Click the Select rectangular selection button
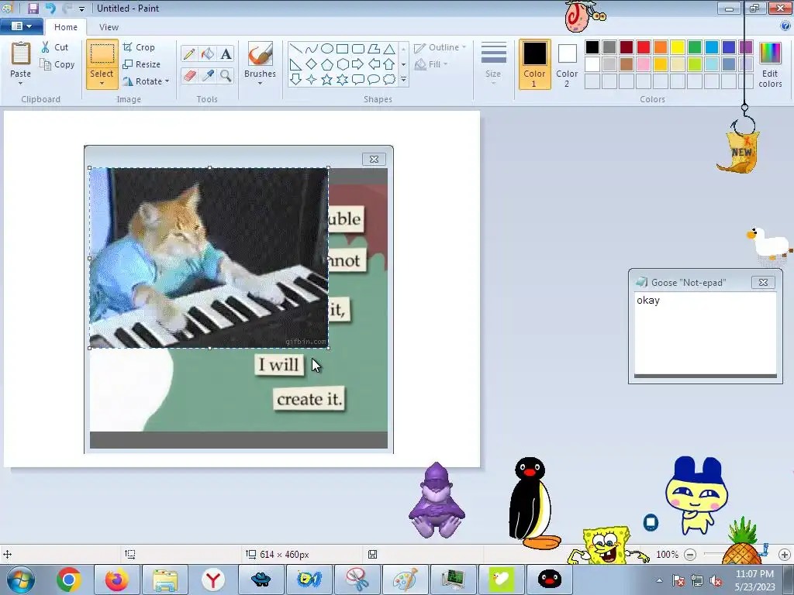The image size is (794, 595). point(102,53)
